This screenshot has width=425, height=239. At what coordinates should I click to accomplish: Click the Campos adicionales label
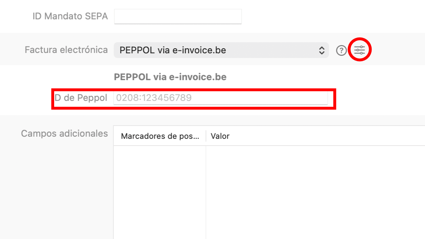coord(65,133)
